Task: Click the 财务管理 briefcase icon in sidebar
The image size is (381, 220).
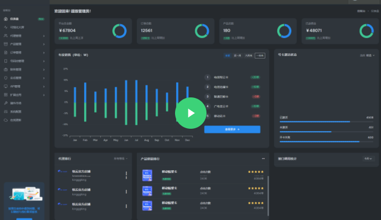Action: [x=6, y=69]
